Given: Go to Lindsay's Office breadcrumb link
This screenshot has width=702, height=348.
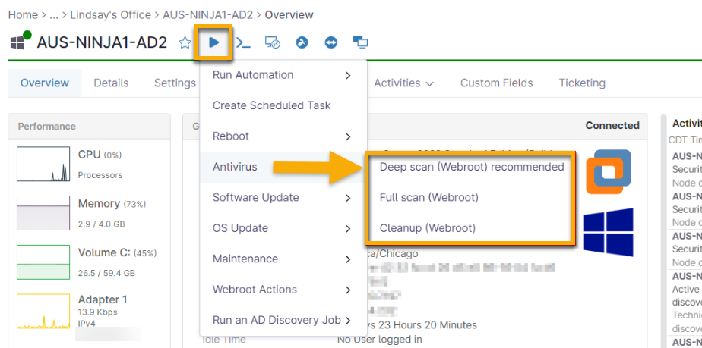Looking at the screenshot, I should coord(112,14).
